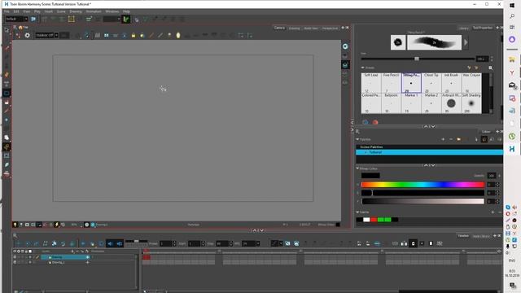
Task: Click the highlighted green icon in top toolbar
Action: (x=125, y=20)
